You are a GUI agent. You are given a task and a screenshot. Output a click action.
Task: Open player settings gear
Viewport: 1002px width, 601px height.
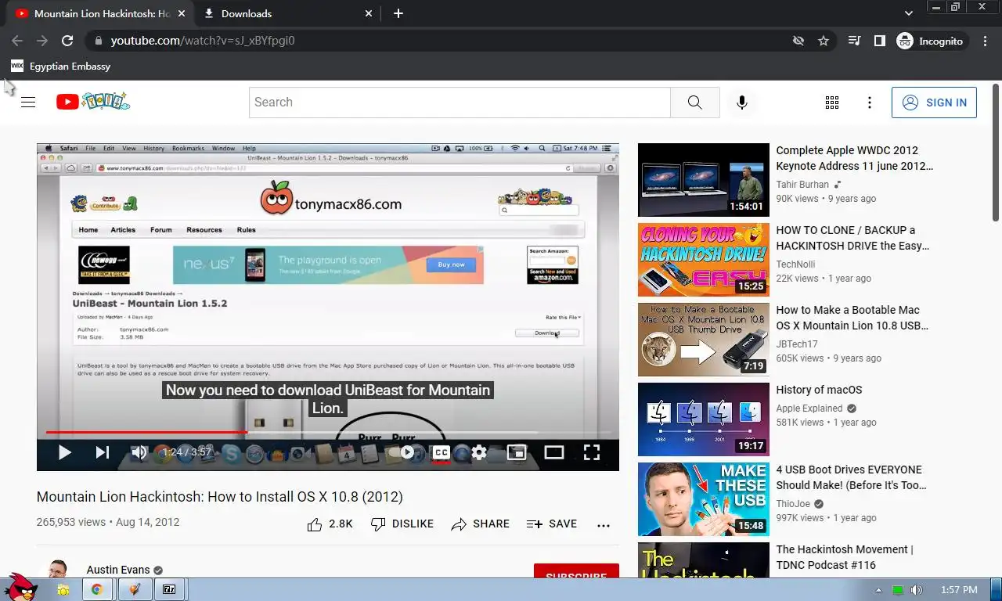pos(479,452)
